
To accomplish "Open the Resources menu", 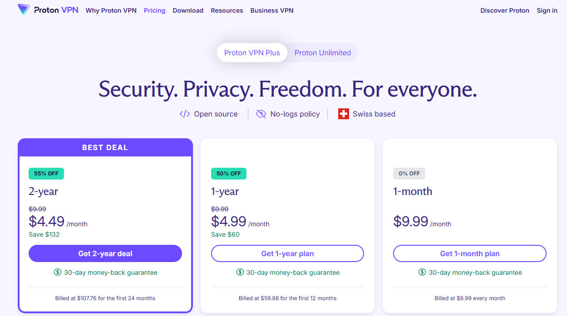I will pos(227,10).
